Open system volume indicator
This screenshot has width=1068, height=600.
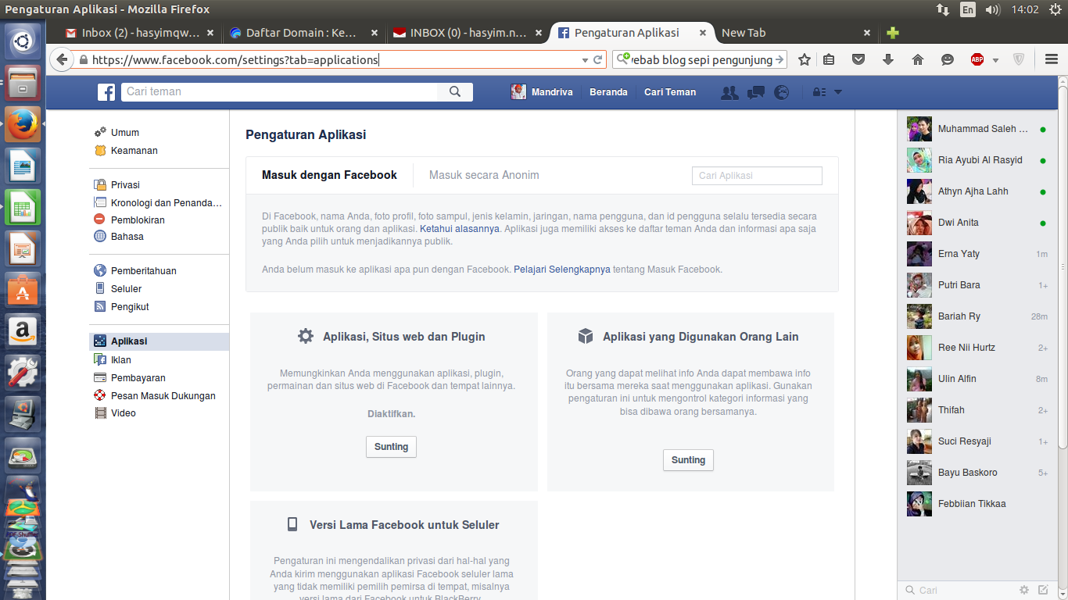(x=993, y=9)
